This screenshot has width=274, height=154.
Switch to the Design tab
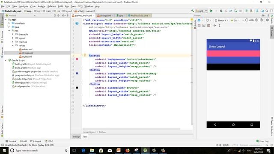coord(76,137)
